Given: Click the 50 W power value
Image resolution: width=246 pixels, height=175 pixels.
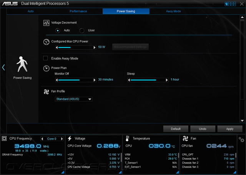Looking at the screenshot, I should point(101,47).
